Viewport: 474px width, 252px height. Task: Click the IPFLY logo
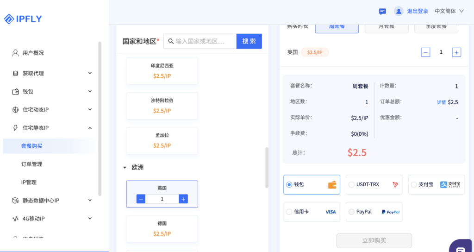[x=23, y=19]
